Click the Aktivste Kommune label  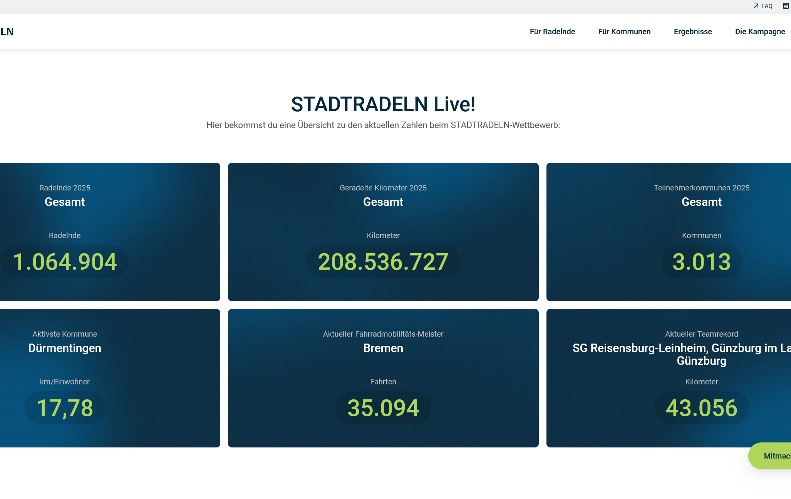tap(65, 334)
